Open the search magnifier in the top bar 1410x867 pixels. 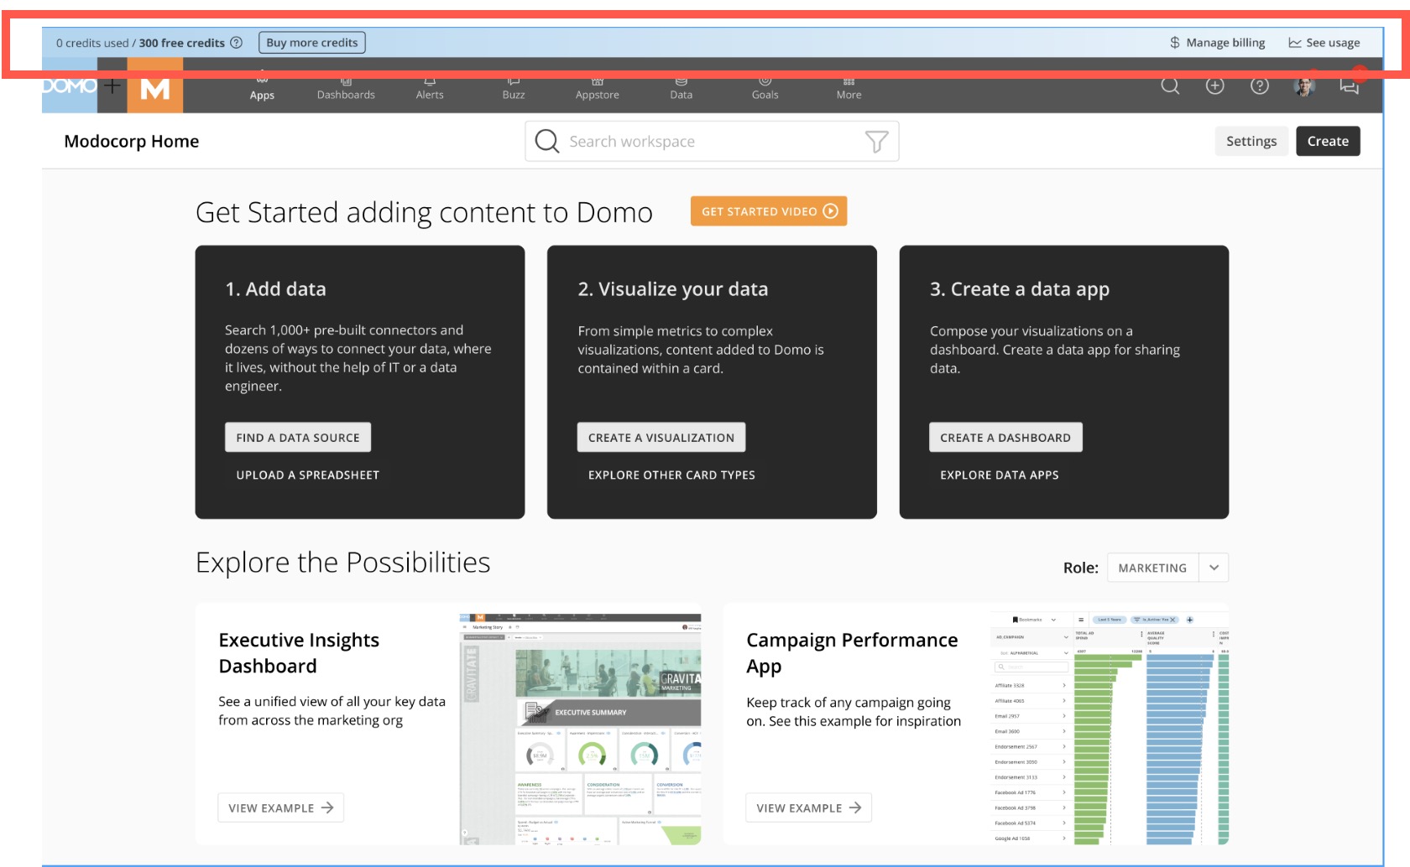tap(1170, 86)
